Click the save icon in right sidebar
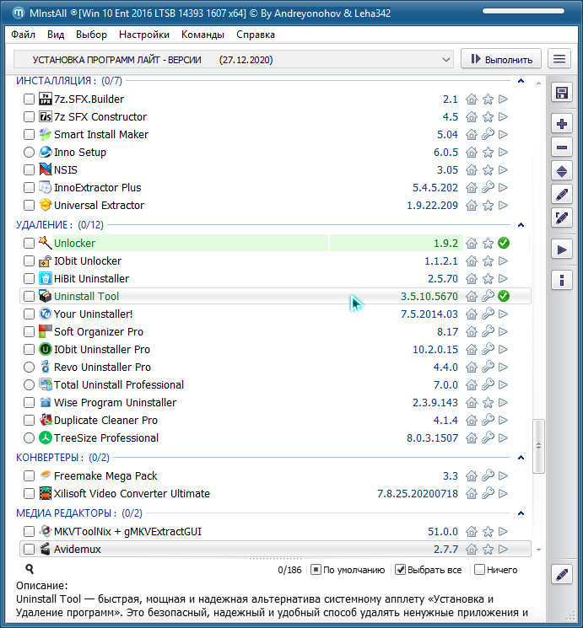The image size is (583, 628). click(x=561, y=93)
